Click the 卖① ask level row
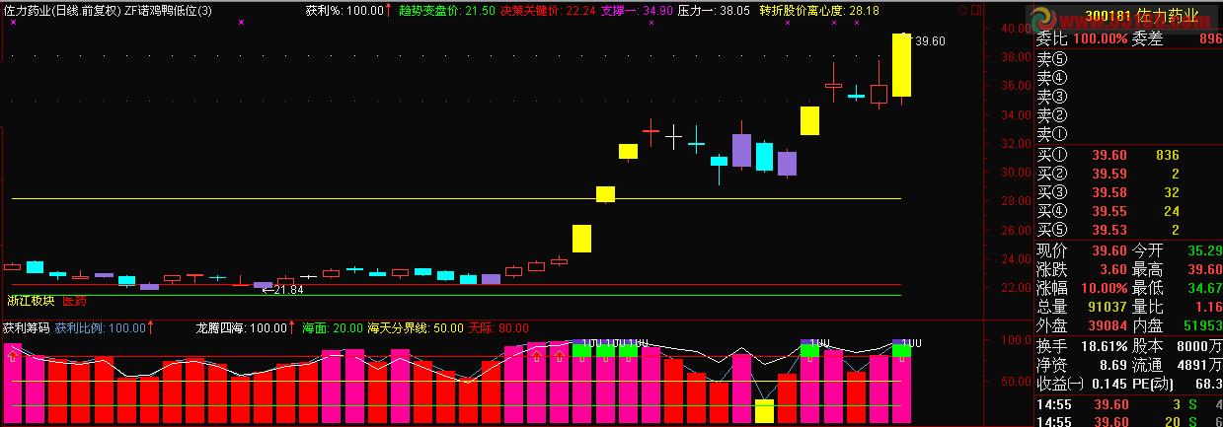 click(1128, 134)
